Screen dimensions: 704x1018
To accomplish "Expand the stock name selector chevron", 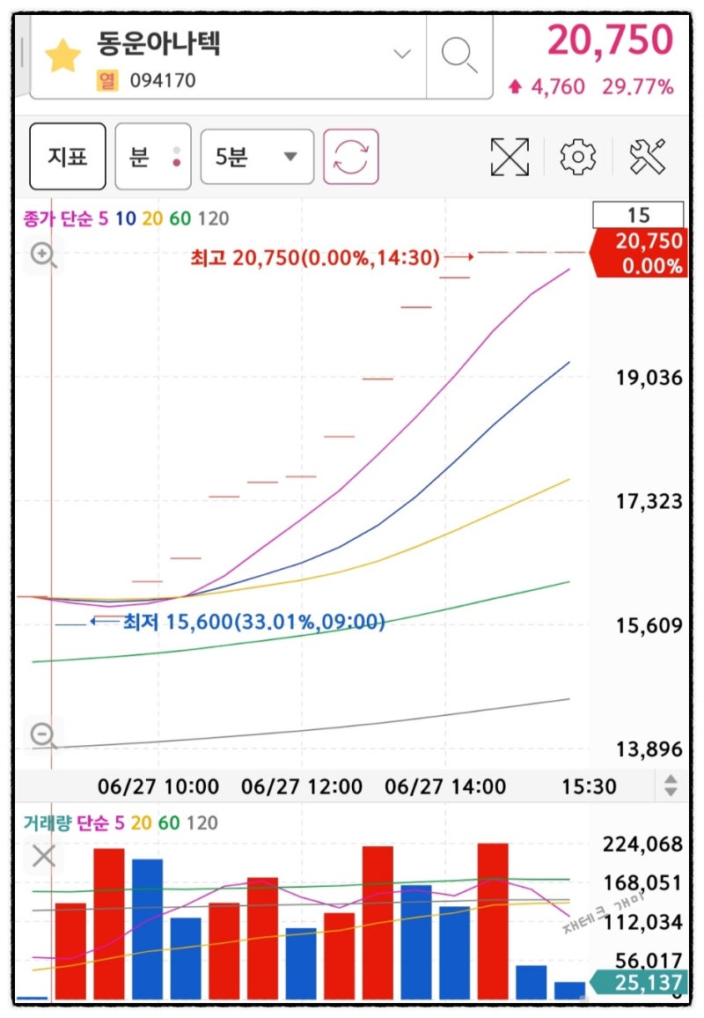I will [x=402, y=55].
